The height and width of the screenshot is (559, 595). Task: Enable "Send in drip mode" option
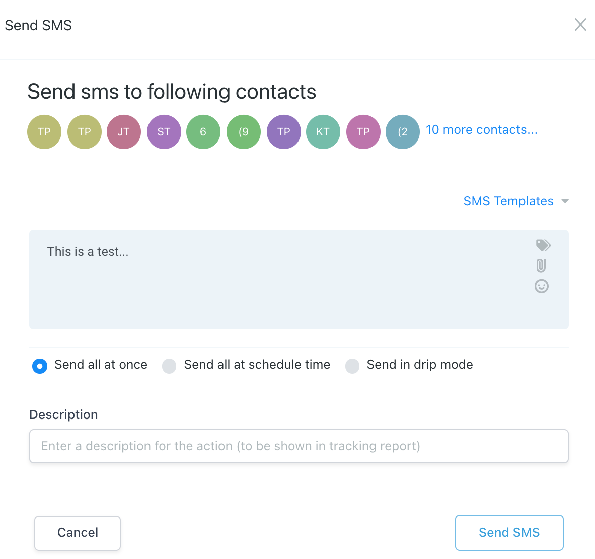click(352, 366)
